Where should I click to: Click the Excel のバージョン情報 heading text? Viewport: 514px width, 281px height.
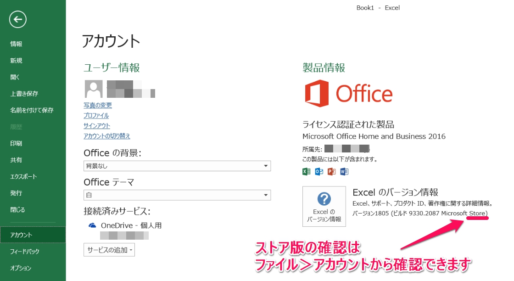pos(395,192)
